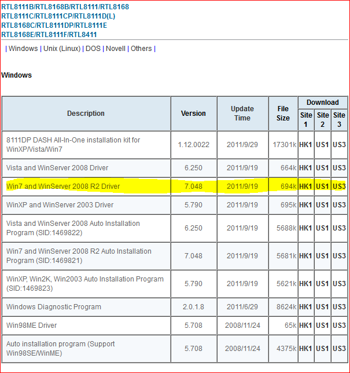Click version number 2.0.1.8
Viewport: 350px width, 373px height.
tap(193, 307)
